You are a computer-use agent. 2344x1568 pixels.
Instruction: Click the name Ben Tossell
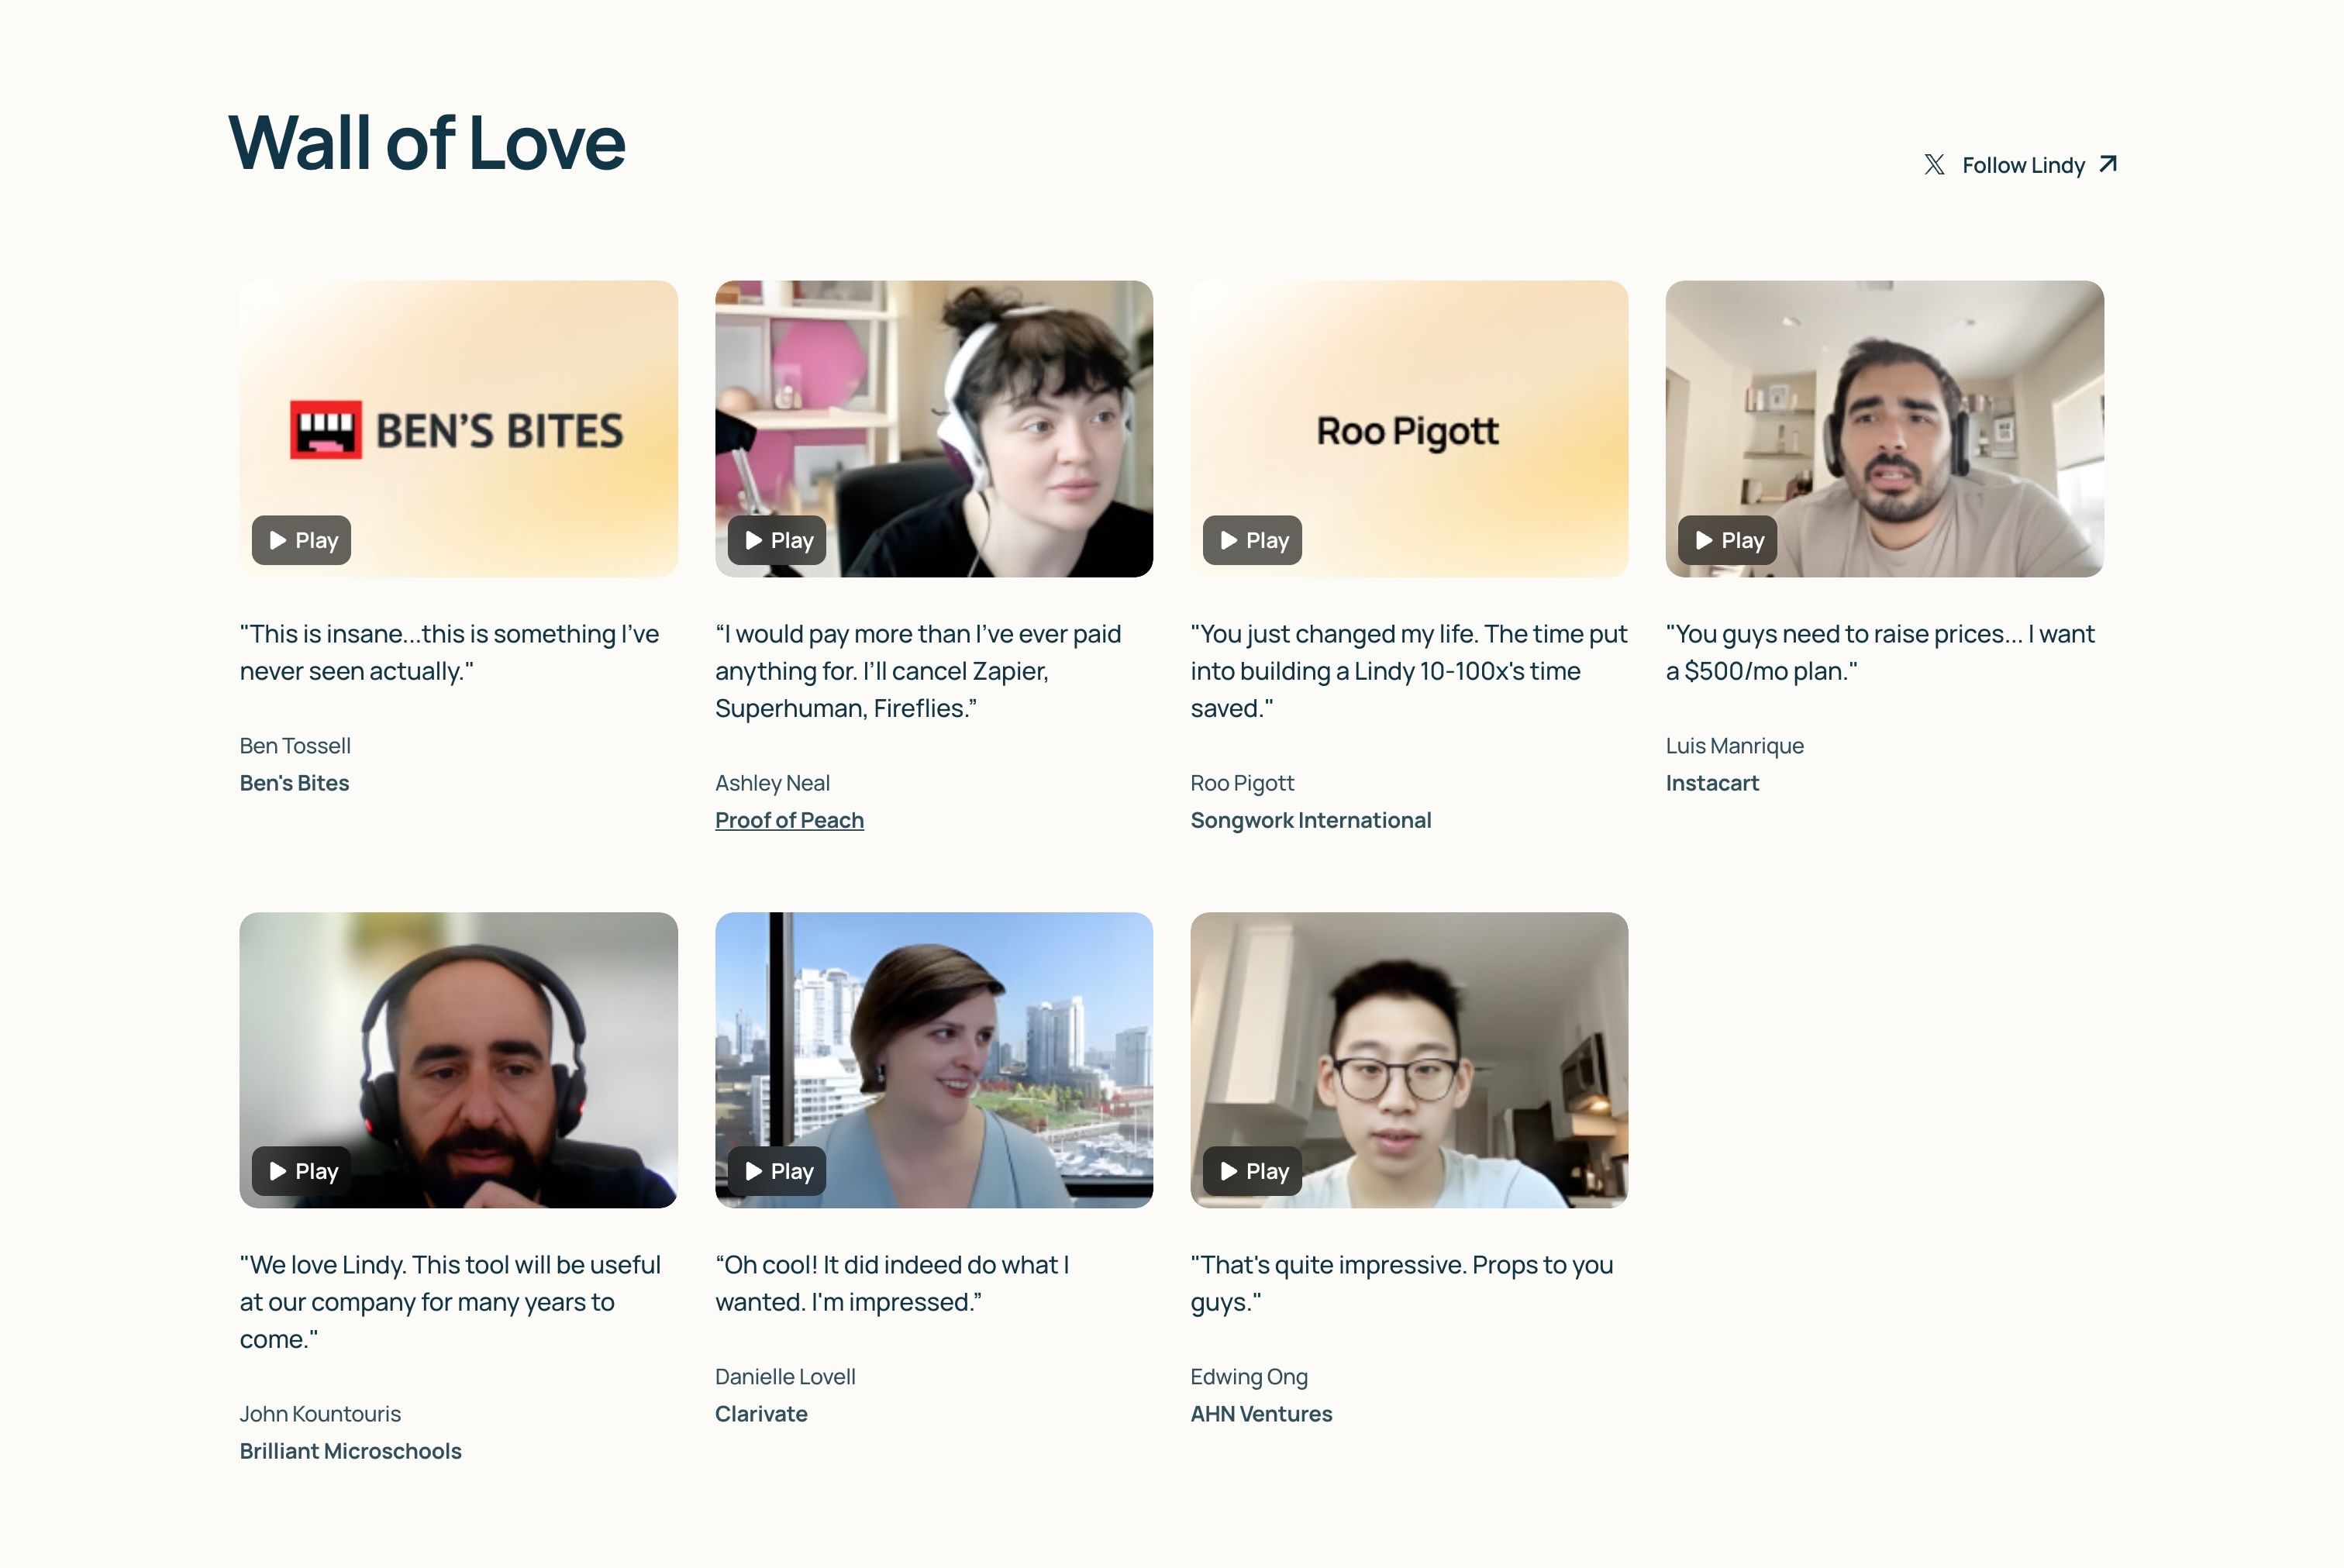295,746
